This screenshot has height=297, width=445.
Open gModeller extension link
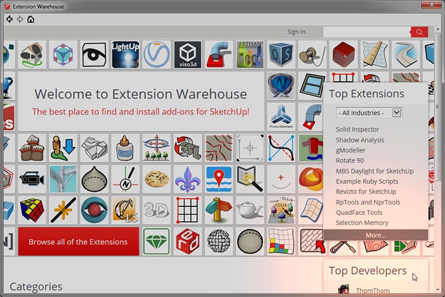351,151
